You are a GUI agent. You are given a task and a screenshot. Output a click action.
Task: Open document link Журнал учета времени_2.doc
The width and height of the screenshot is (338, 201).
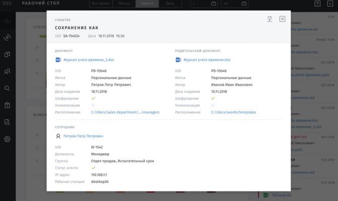point(89,60)
